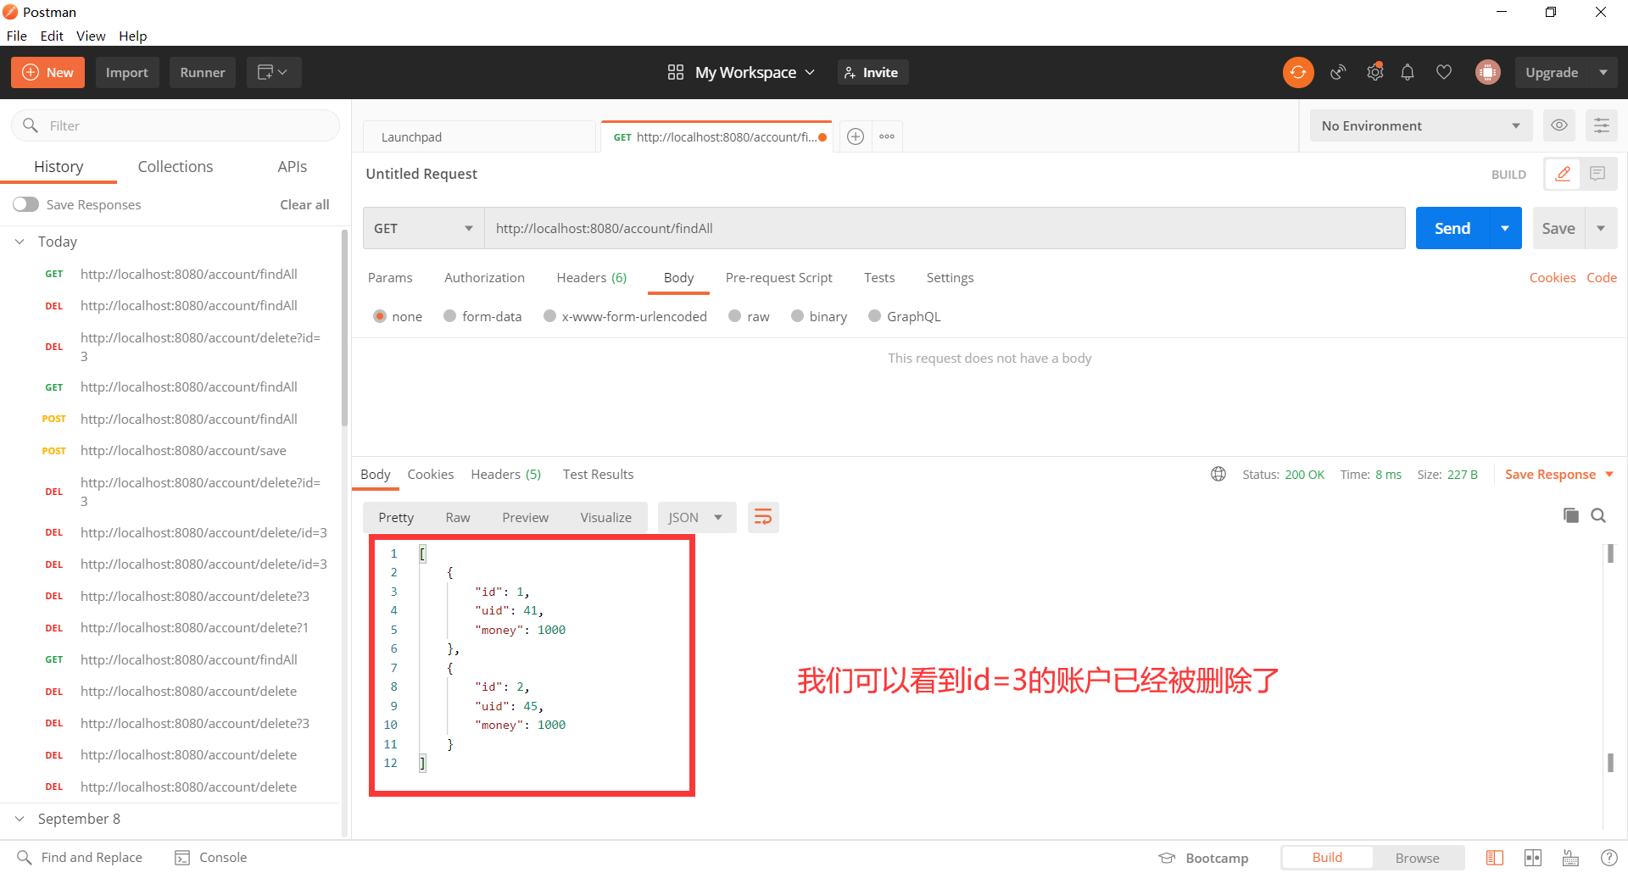Toggle the Save Responses switch
1628x873 pixels.
(x=25, y=204)
